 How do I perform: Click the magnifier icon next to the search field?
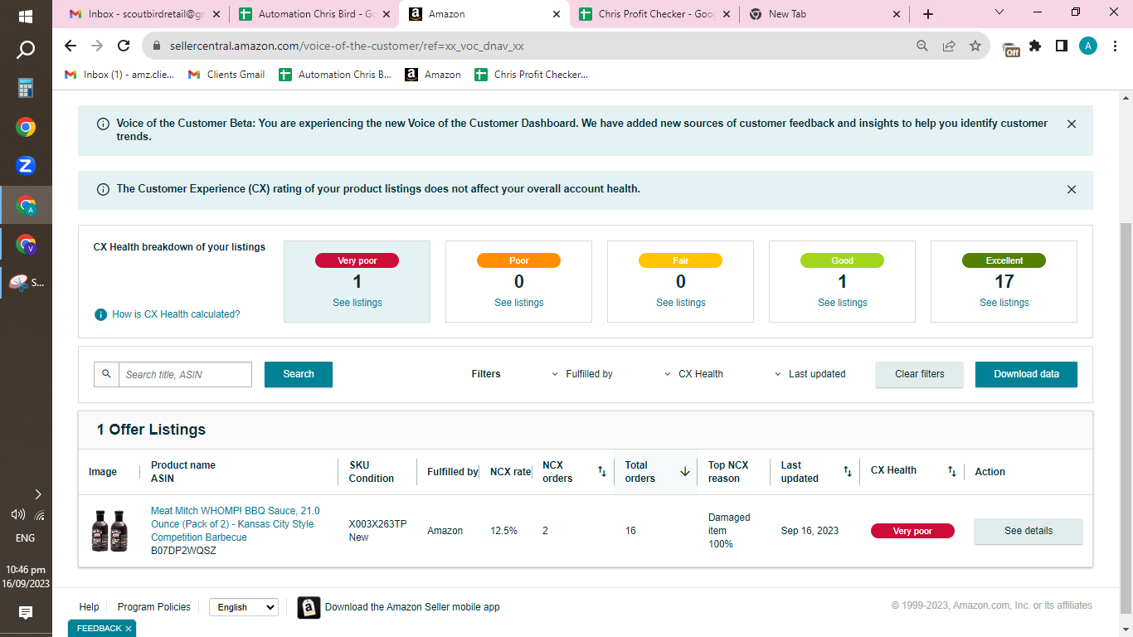click(106, 374)
